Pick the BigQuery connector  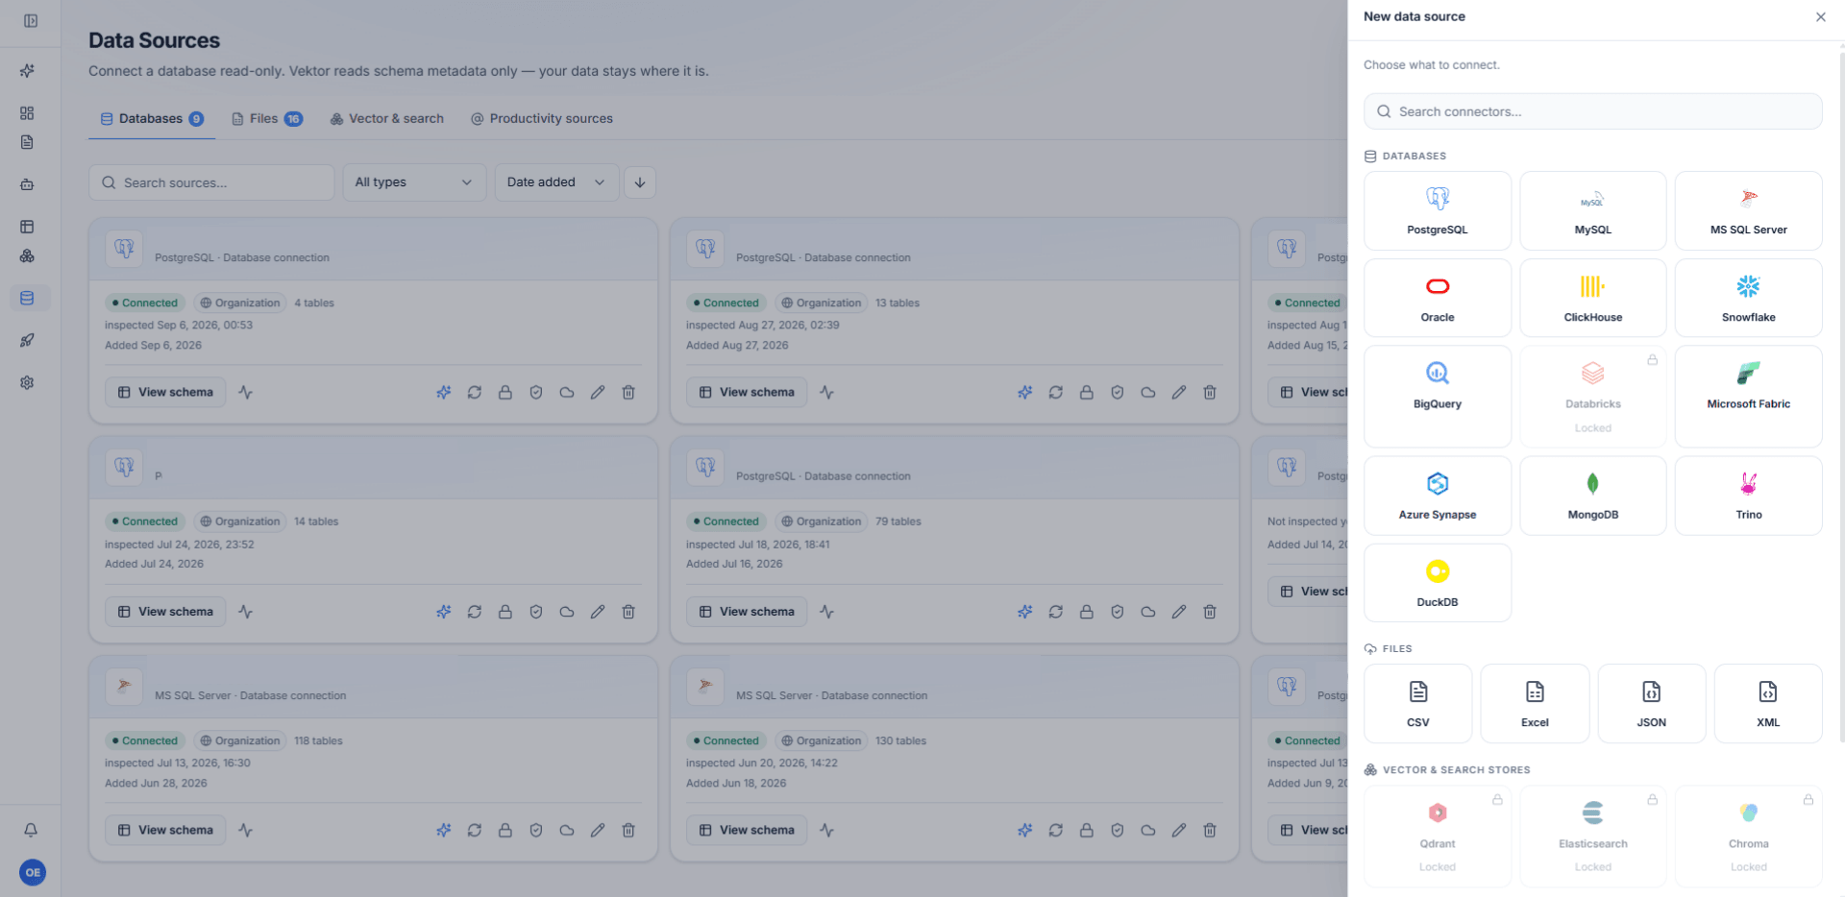[x=1437, y=397]
